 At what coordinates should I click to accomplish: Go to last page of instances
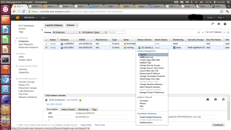pyautogui.click(x=228, y=32)
